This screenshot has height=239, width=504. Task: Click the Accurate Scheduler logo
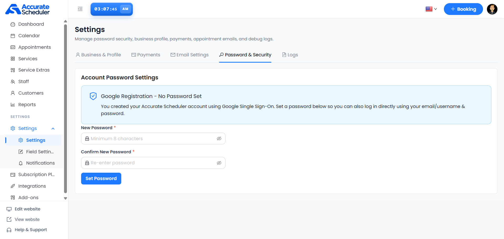(28, 9)
